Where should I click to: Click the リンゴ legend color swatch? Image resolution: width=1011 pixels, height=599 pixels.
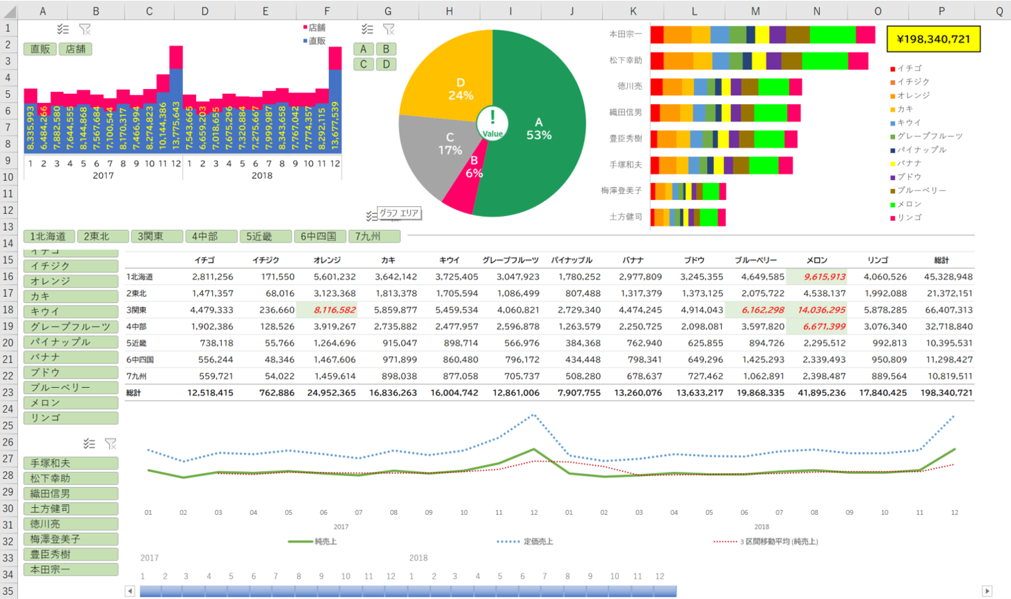point(893,218)
